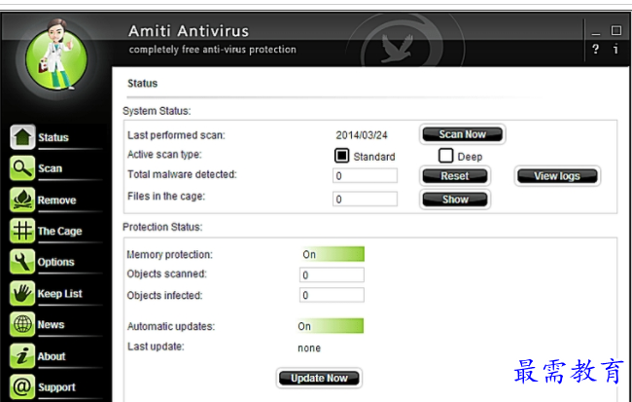Maximize the Amiti Antivirus window
This screenshot has width=632, height=402.
pos(615,30)
